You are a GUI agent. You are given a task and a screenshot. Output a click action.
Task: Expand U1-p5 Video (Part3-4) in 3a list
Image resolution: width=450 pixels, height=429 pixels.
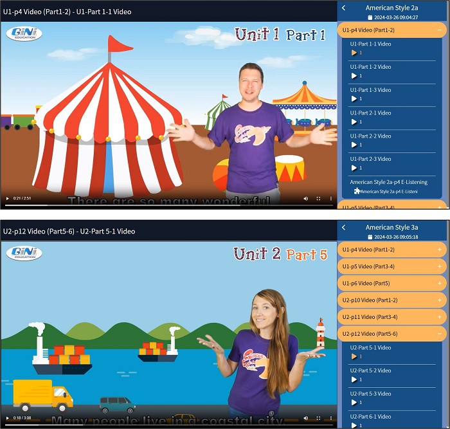click(439, 266)
